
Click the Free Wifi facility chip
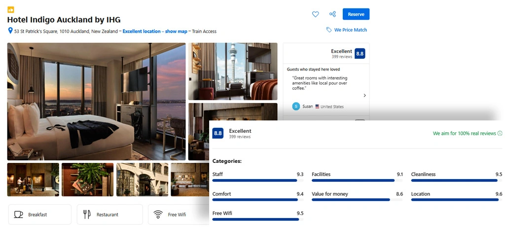tap(179, 215)
